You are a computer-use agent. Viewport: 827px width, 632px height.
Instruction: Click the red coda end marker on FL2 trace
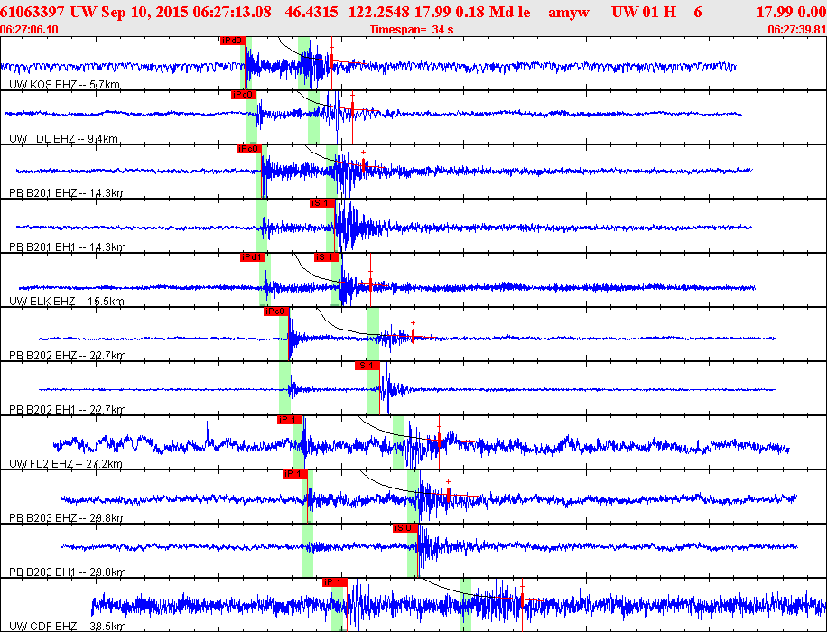440,440
